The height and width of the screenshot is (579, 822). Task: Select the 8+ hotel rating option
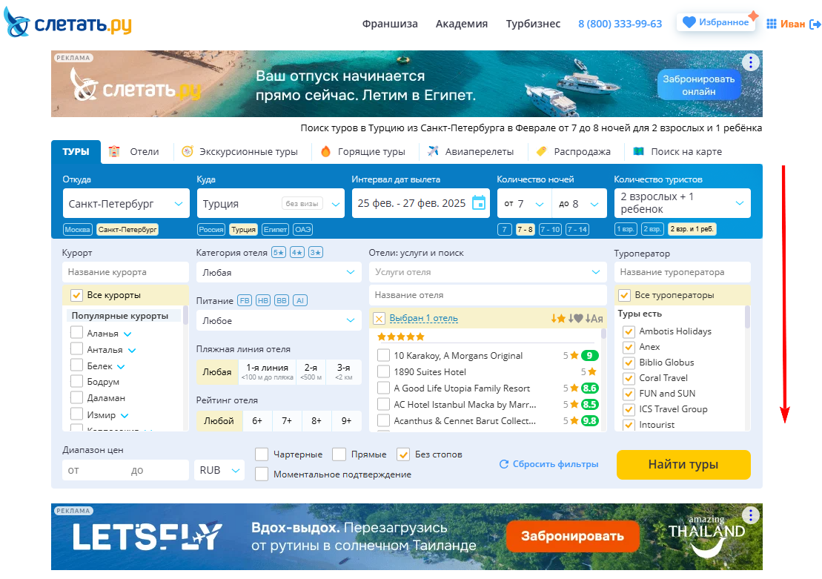tap(316, 420)
